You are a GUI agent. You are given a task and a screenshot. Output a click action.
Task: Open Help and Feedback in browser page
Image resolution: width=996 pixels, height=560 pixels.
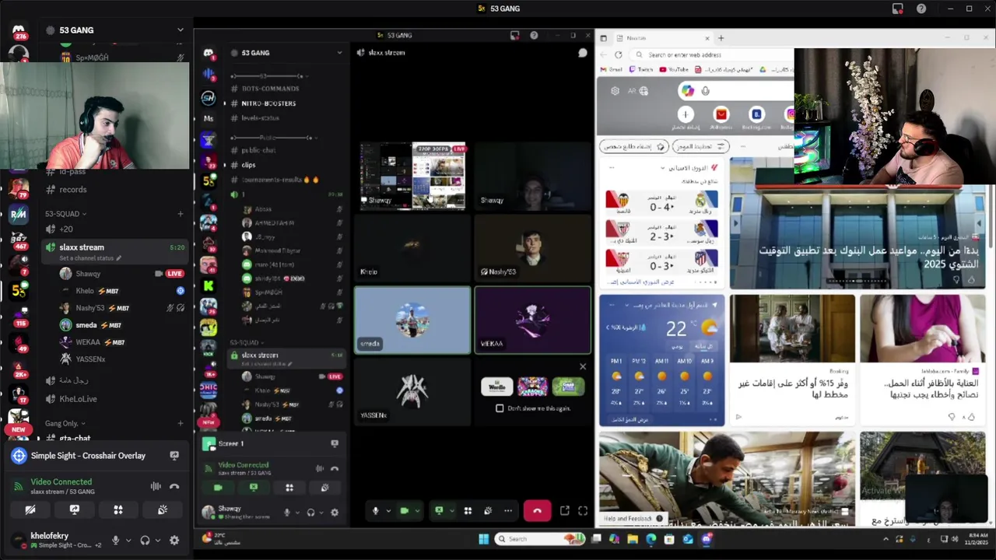tap(632, 519)
